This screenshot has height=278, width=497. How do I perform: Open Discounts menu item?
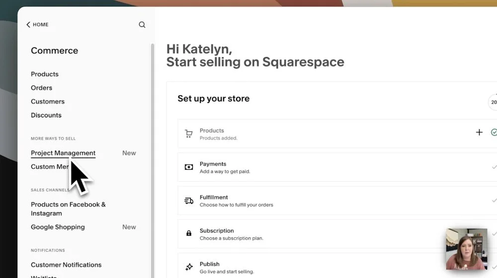point(46,115)
